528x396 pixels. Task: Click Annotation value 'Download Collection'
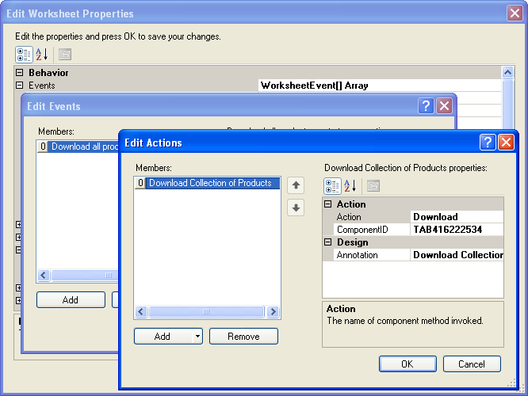(457, 255)
